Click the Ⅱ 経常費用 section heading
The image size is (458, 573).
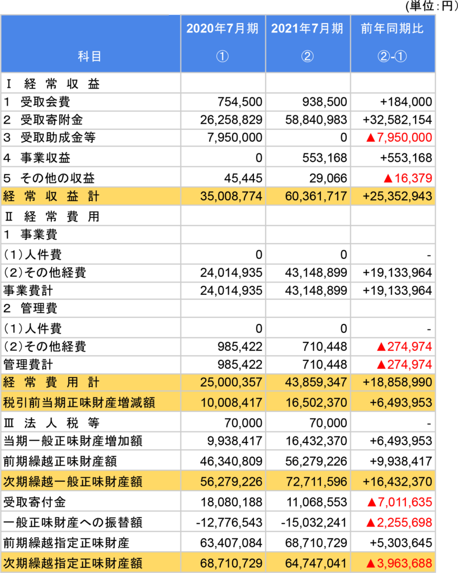coord(51,217)
